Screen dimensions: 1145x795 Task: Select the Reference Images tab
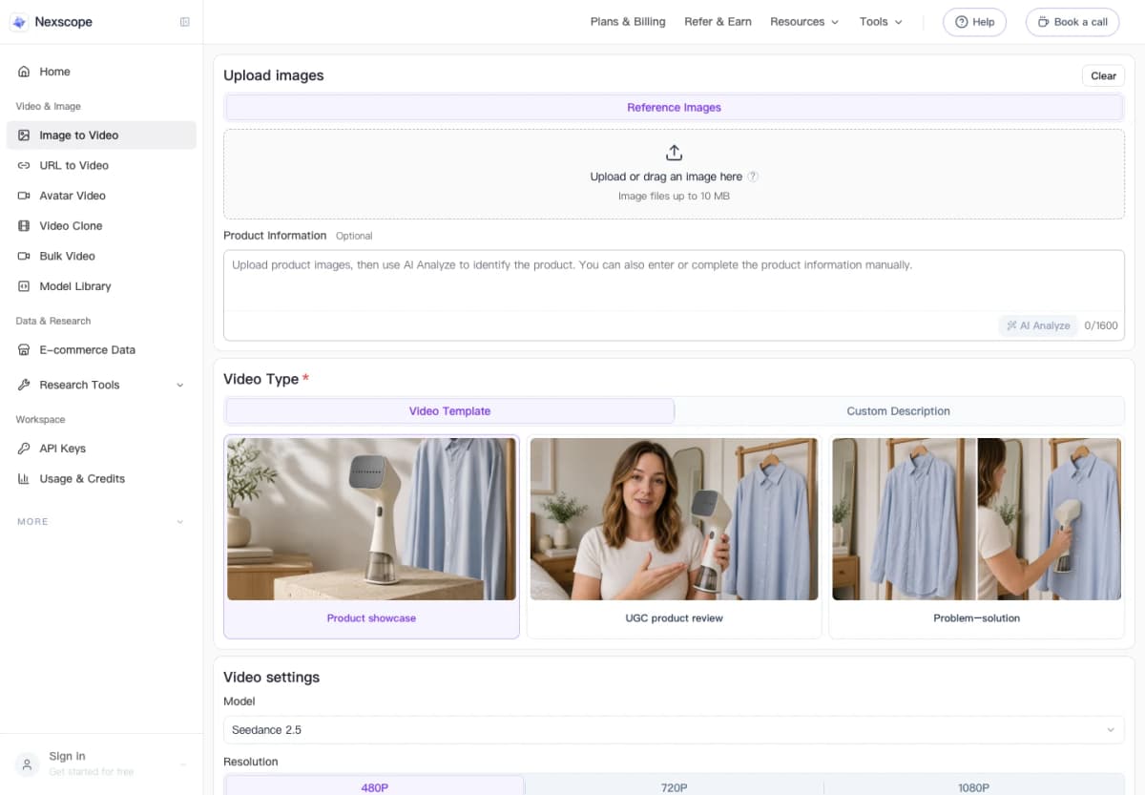pos(674,108)
